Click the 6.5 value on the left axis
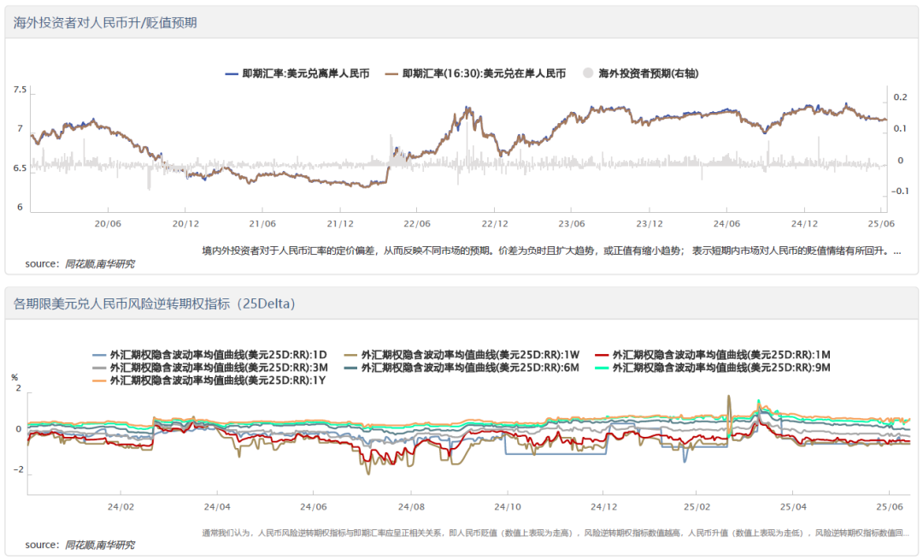This screenshot has width=923, height=560. (20, 168)
